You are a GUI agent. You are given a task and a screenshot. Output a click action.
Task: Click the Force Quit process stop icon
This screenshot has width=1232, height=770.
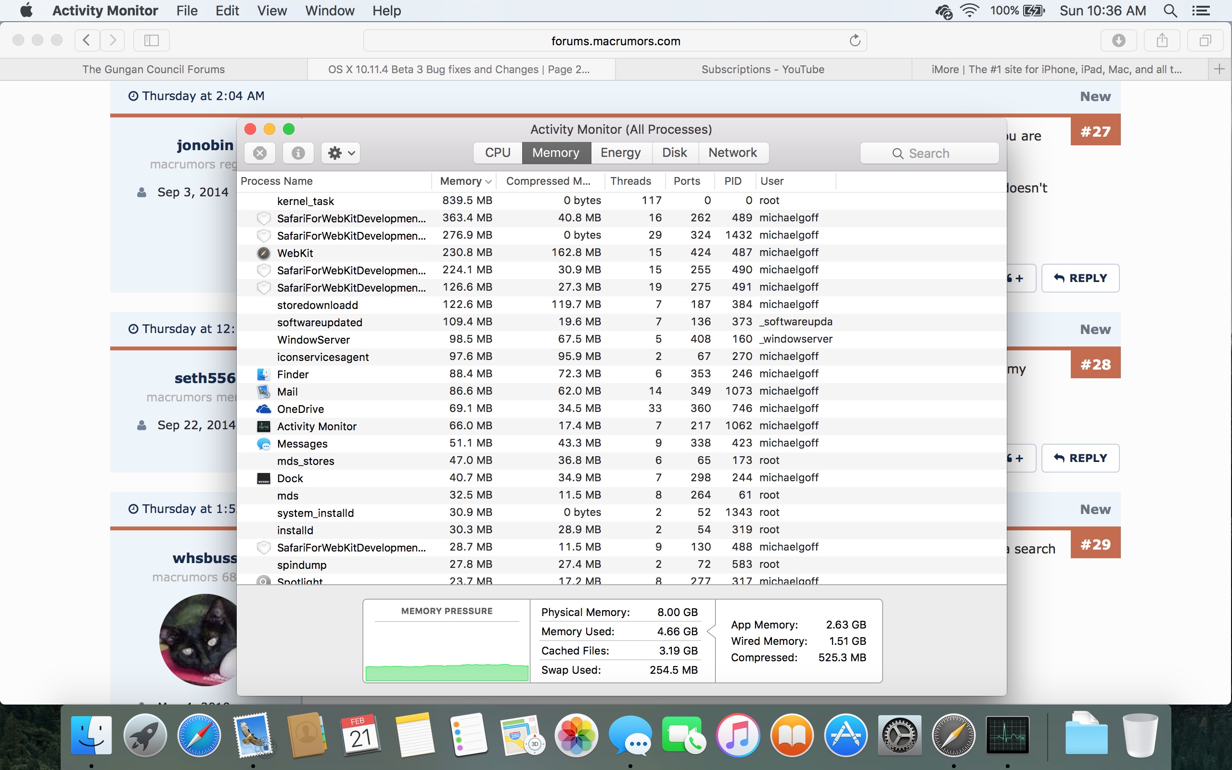[x=260, y=153]
